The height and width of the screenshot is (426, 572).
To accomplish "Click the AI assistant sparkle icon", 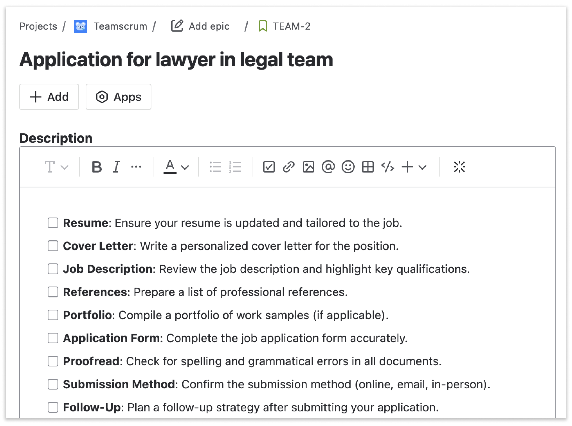I will click(x=459, y=166).
